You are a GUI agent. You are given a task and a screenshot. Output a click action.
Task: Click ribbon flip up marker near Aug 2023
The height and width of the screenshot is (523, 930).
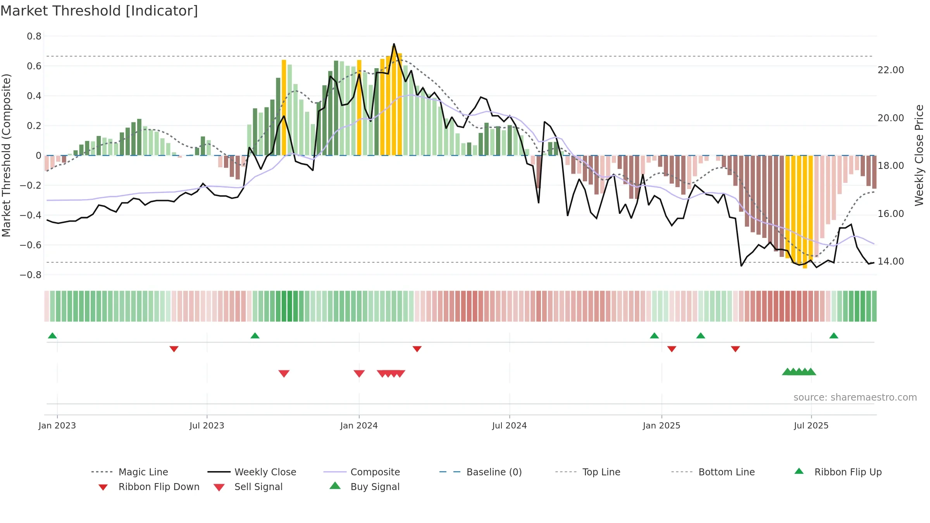tap(255, 335)
